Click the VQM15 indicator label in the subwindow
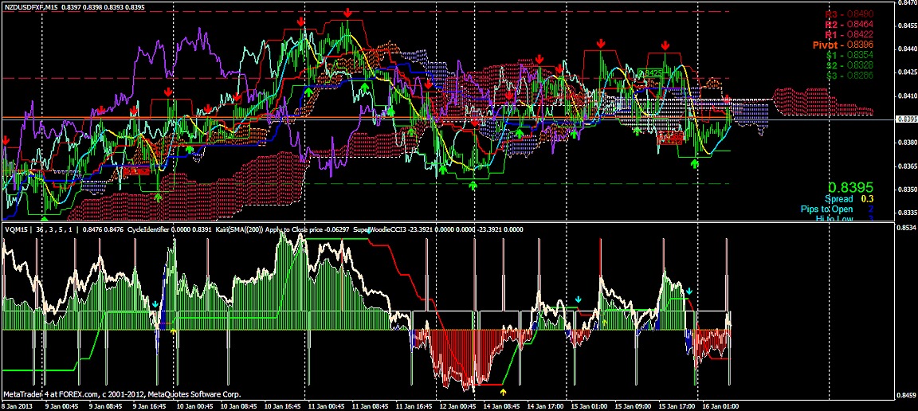Image resolution: width=918 pixels, height=411 pixels. (x=18, y=230)
